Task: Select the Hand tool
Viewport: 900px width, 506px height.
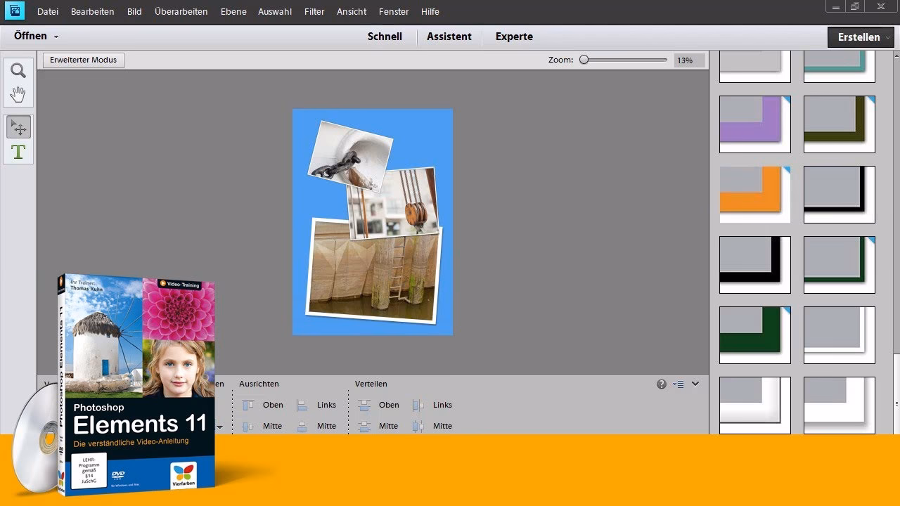Action: point(18,92)
